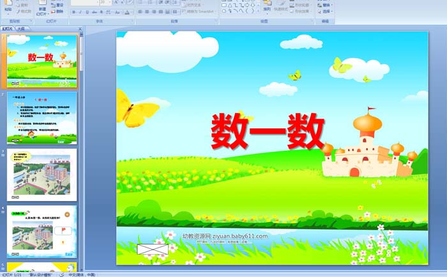447x277 pixels.
Task: Click the Format Painter icon
Action: click(24, 11)
